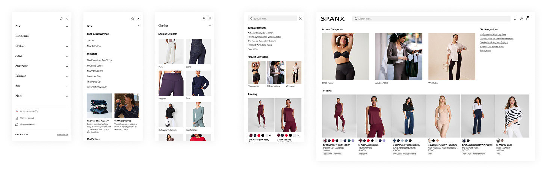Open the Now Trending link
The image size is (547, 173).
coord(94,46)
